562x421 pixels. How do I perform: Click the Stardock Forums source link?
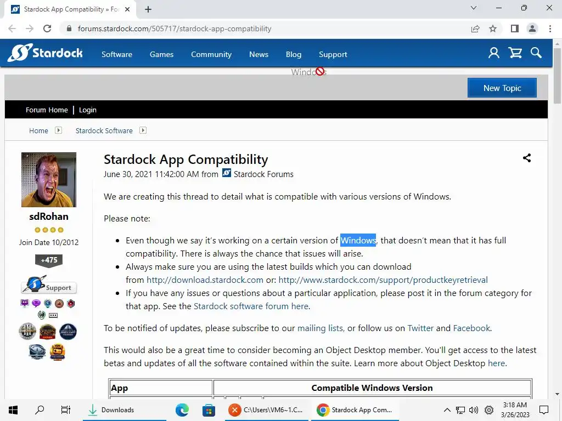263,174
